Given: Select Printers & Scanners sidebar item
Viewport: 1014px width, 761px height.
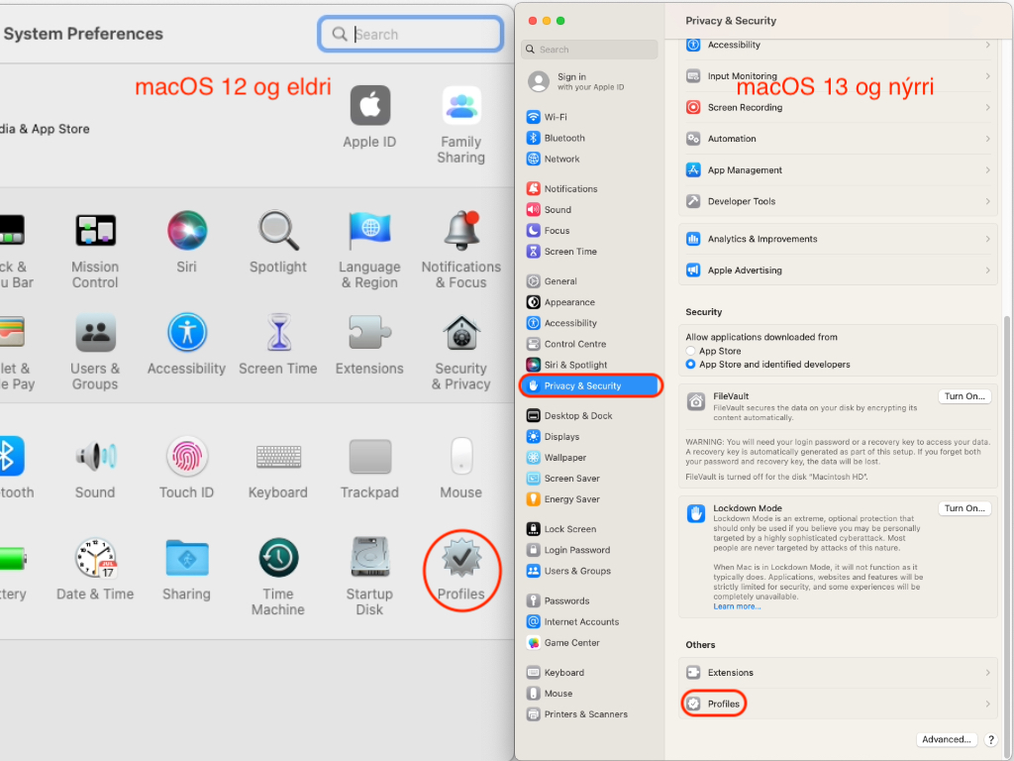Looking at the screenshot, I should click(590, 714).
